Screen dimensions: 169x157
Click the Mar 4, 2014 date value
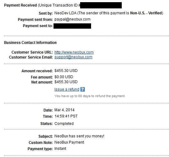pyautogui.click(x=64, y=110)
